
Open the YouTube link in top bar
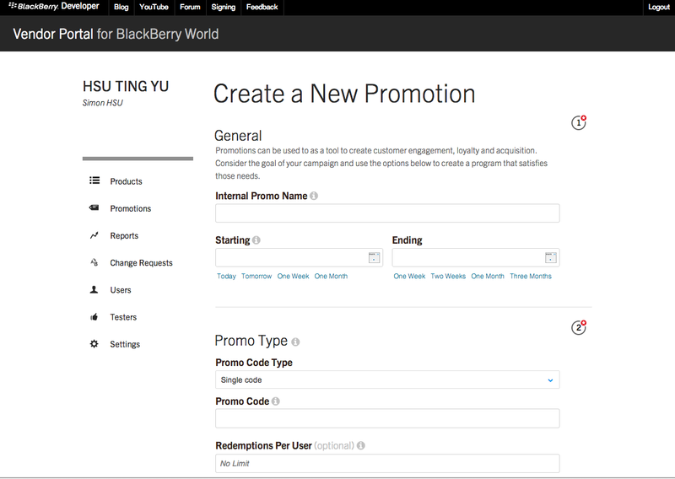click(154, 7)
